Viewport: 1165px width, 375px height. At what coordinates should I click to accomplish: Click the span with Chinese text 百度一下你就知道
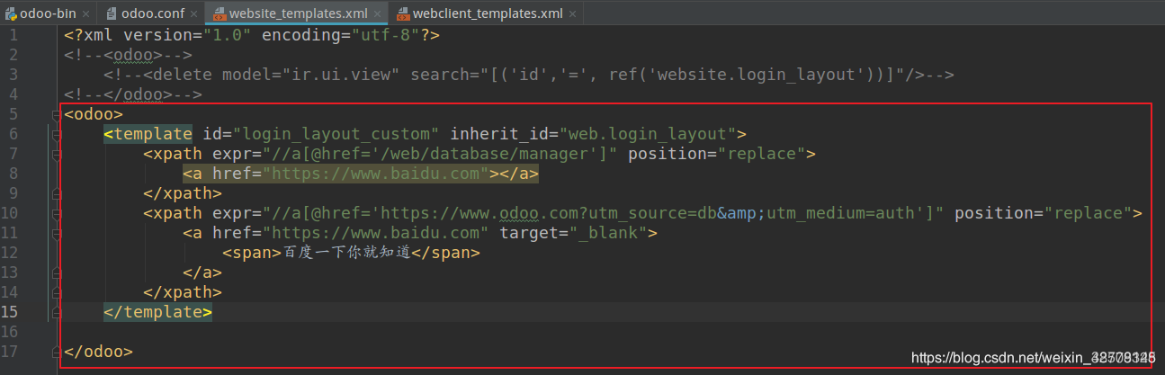pos(351,253)
